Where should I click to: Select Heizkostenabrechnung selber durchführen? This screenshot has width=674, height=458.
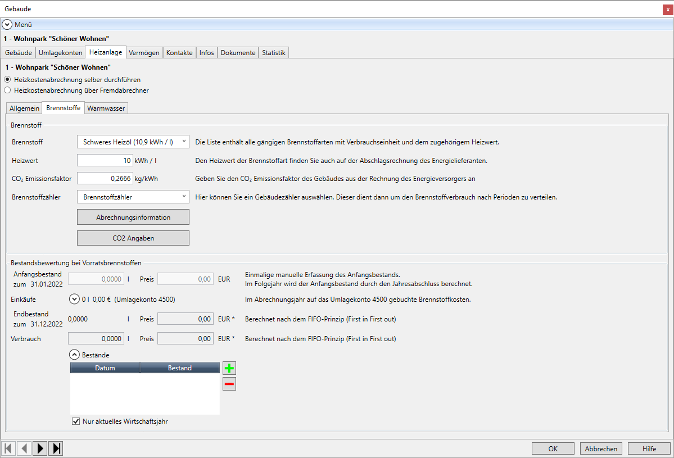coord(7,80)
